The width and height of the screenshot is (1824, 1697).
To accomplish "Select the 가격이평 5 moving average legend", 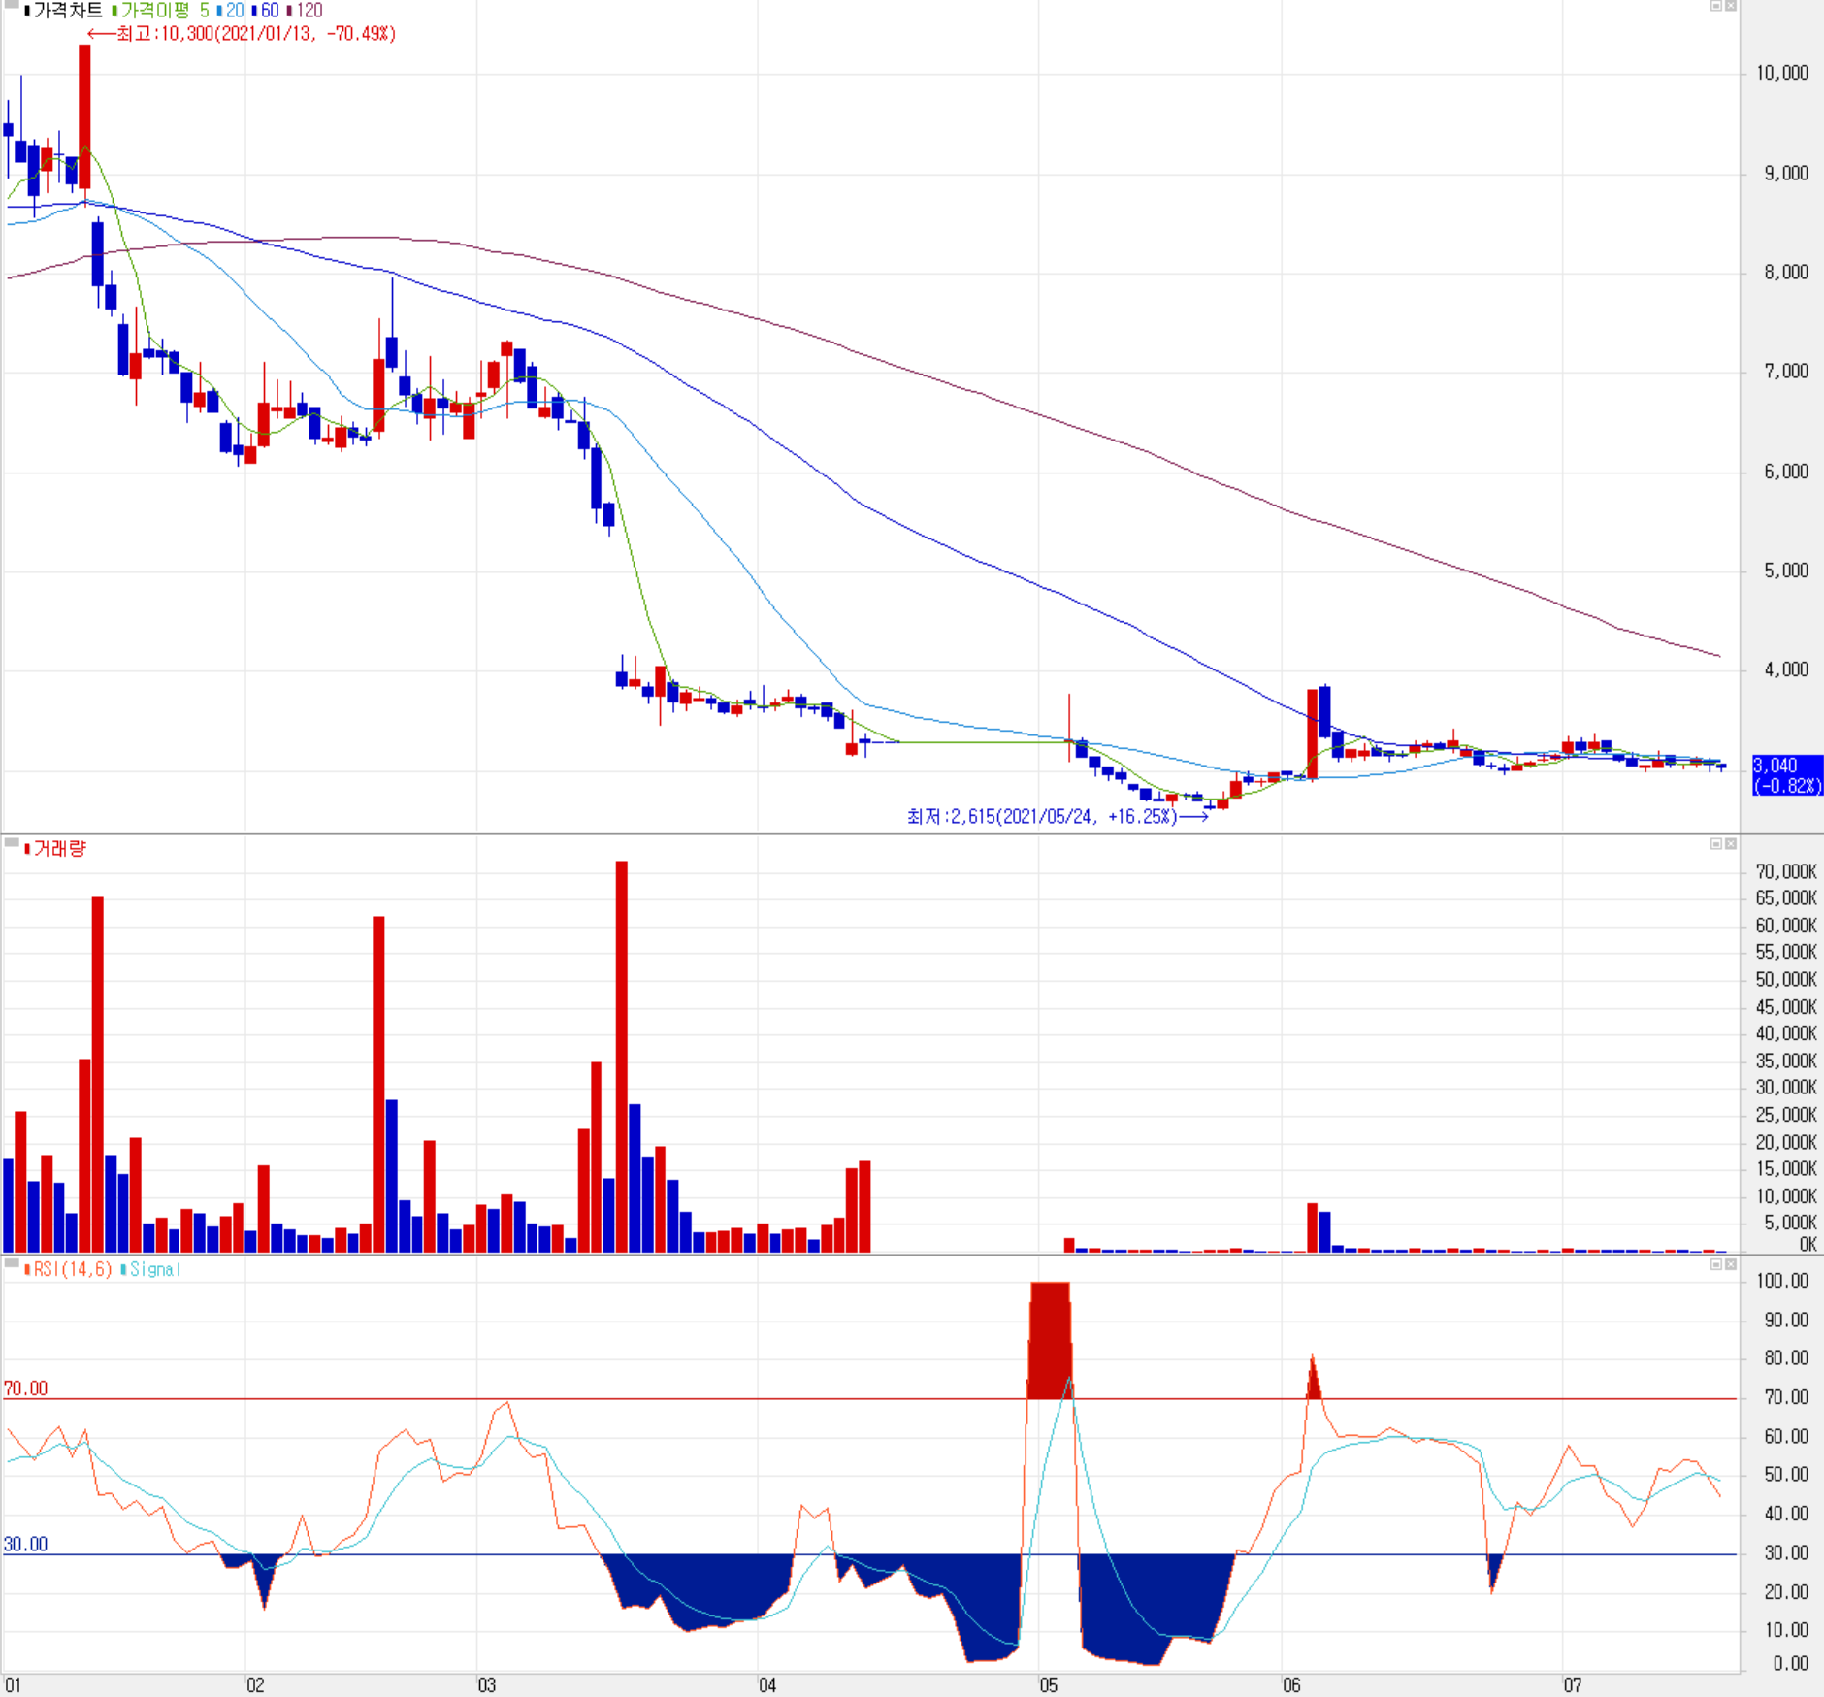I will click(x=161, y=11).
